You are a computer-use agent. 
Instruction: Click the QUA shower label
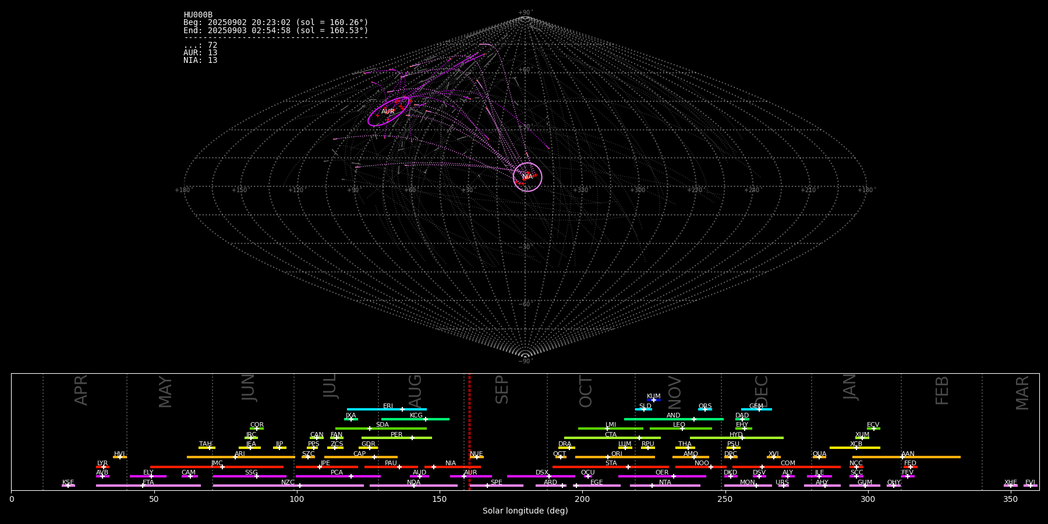(819, 454)
